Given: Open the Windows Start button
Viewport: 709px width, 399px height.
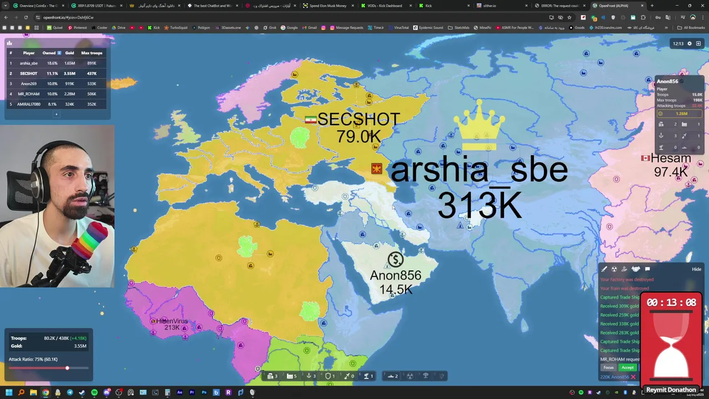Looking at the screenshot, I should (9, 393).
